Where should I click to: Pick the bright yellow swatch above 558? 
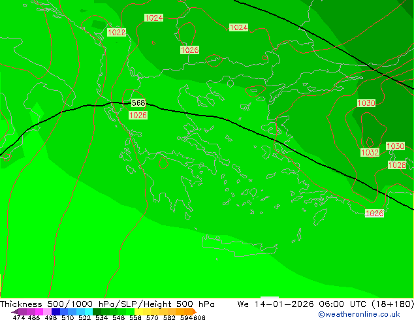coord(138,312)
